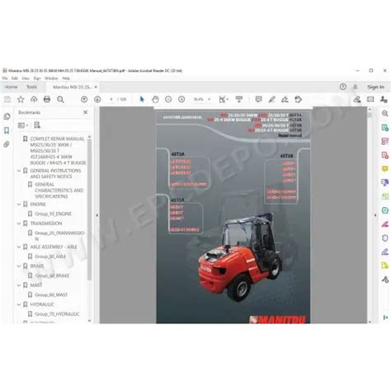Select the highlighter pen tool
Viewport: 391px width, 391px height.
[271, 100]
